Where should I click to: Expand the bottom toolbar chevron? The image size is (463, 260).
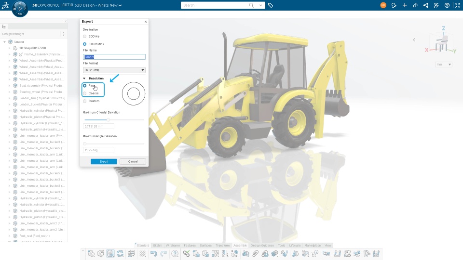(x=83, y=250)
